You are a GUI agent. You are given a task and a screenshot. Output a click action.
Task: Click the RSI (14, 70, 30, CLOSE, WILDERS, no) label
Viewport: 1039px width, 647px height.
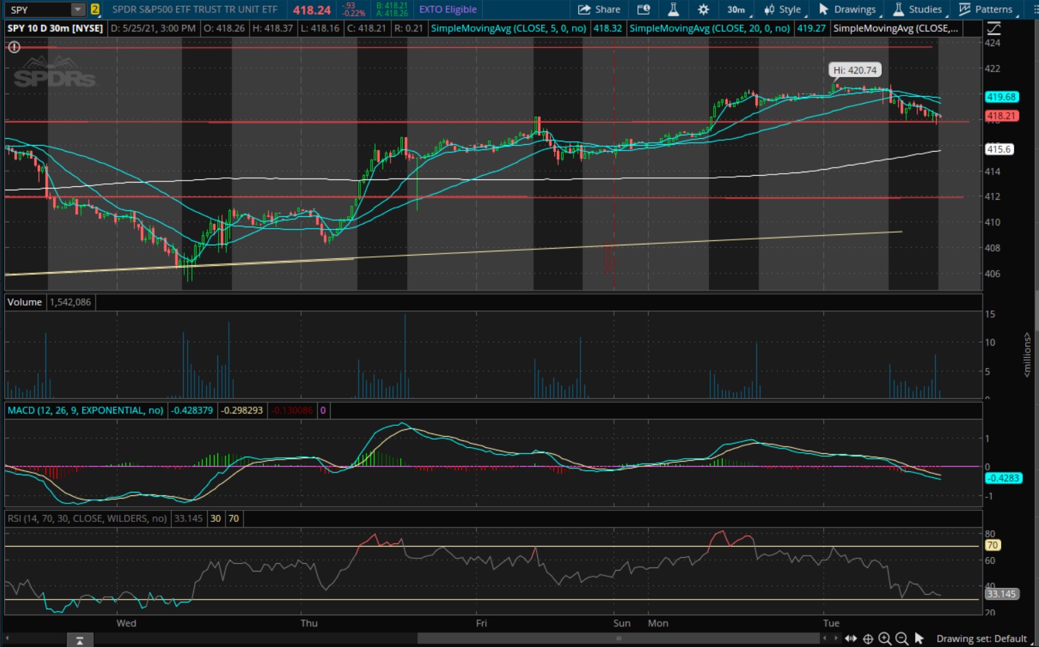[87, 519]
